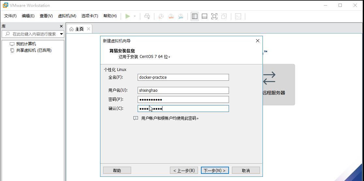Open the 帮助(H) menu
Image resolution: width=364 pixels, height=181 pixels.
click(x=110, y=16)
